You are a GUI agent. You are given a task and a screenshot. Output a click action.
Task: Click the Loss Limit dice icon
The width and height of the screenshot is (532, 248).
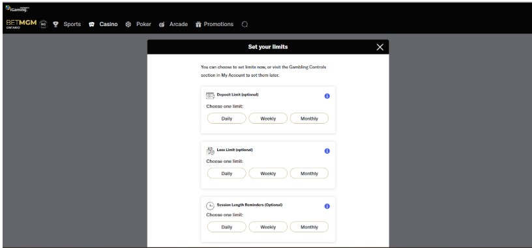(x=210, y=151)
